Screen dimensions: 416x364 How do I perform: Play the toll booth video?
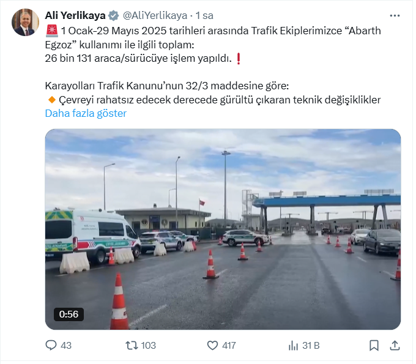pos(223,229)
